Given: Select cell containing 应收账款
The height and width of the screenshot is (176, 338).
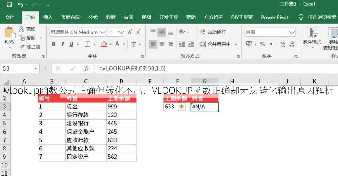Looking at the screenshot, I should click(x=86, y=140).
